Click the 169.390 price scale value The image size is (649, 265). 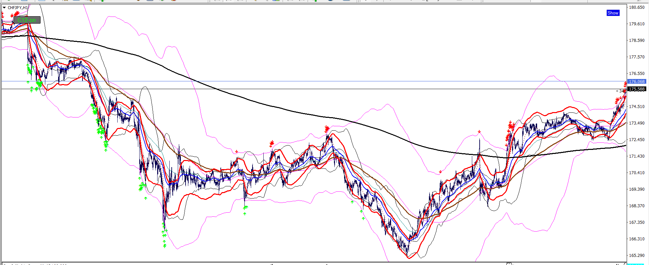point(636,189)
